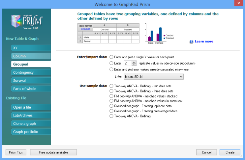Click the 'Version 6.02' text

[31, 28]
